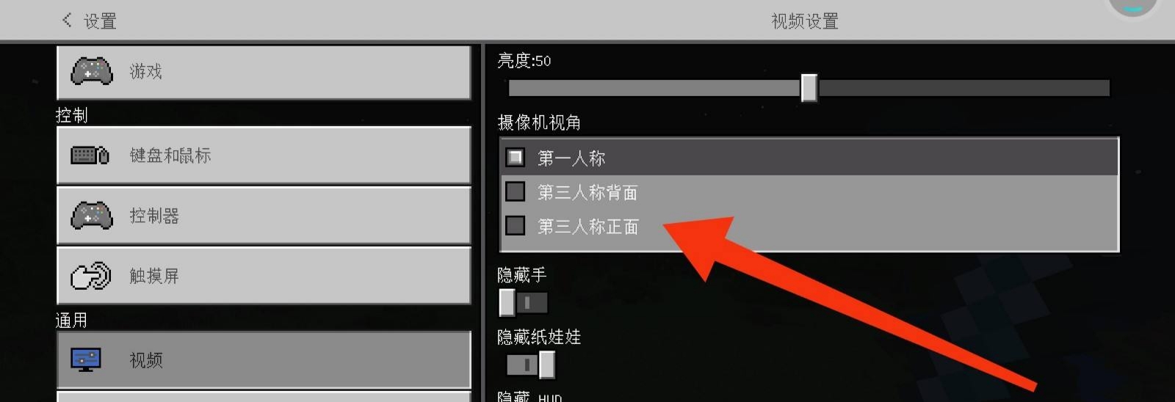This screenshot has height=402, width=1175.
Task: Select the 视频 settings tab
Action: tap(264, 359)
